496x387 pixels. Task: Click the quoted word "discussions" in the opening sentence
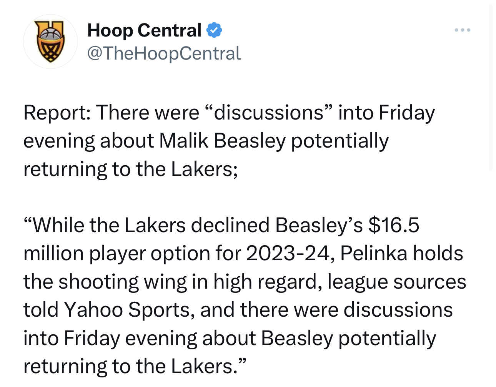(269, 113)
